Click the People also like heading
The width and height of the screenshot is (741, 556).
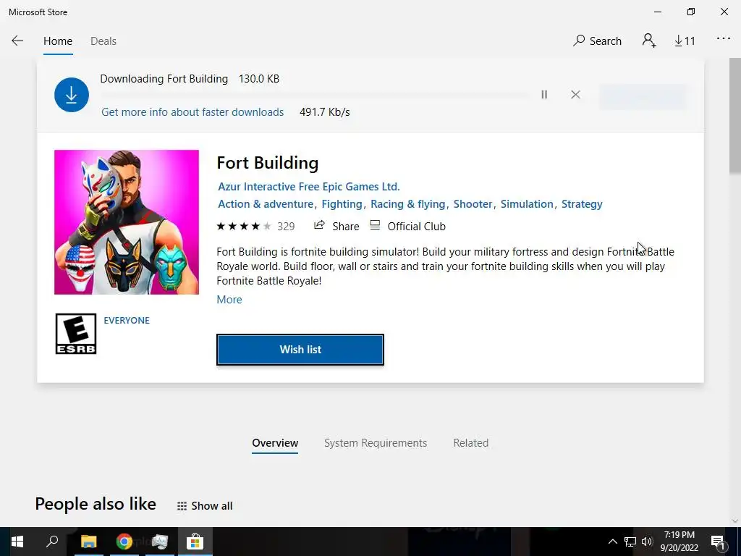[96, 504]
